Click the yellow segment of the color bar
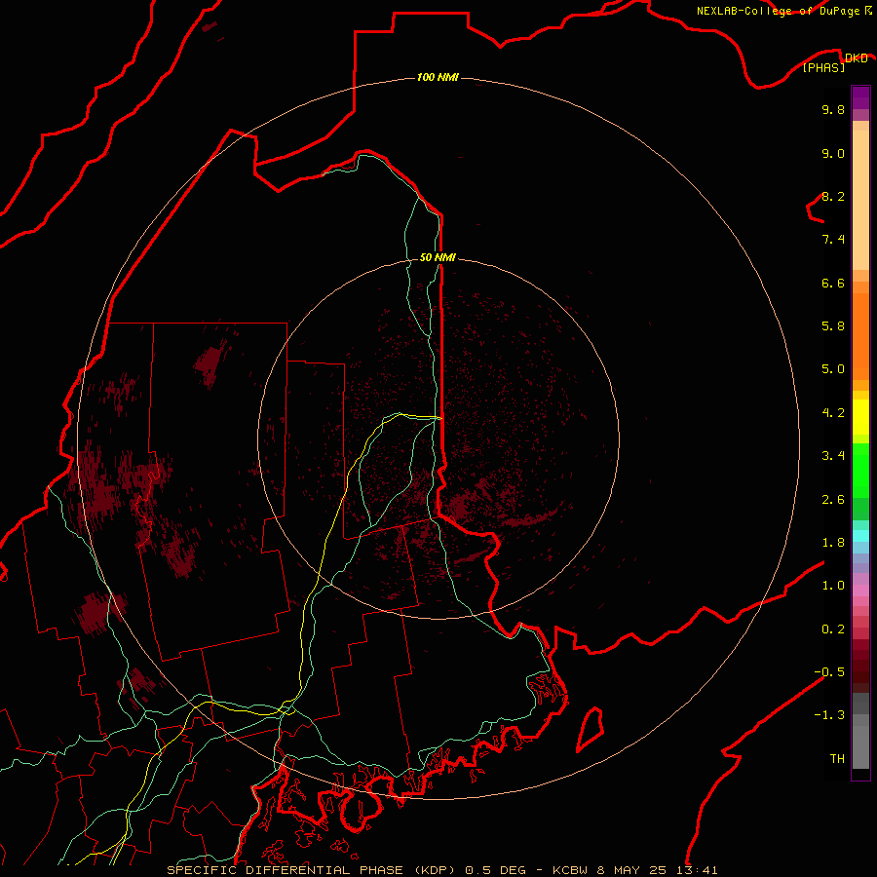Viewport: 877px width, 877px height. point(860,417)
